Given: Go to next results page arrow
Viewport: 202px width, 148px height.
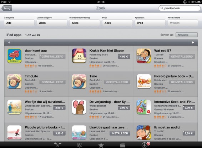Looking at the screenshot, I should coord(193,43).
